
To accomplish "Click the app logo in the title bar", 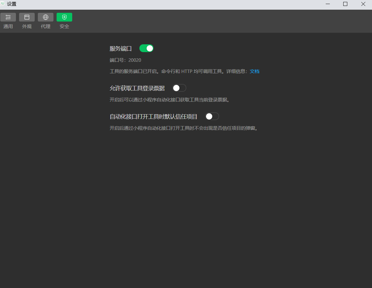I will (x=3, y=4).
